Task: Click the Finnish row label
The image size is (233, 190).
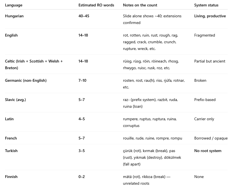Action: tap(11, 177)
